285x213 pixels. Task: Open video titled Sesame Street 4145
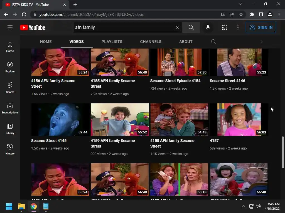pos(49,141)
